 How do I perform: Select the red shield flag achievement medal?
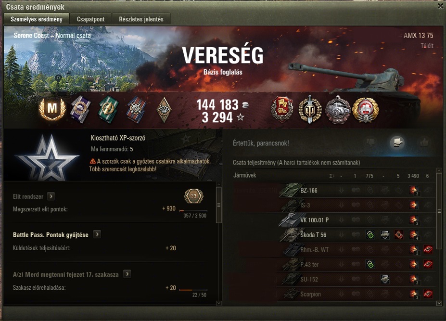pos(282,109)
